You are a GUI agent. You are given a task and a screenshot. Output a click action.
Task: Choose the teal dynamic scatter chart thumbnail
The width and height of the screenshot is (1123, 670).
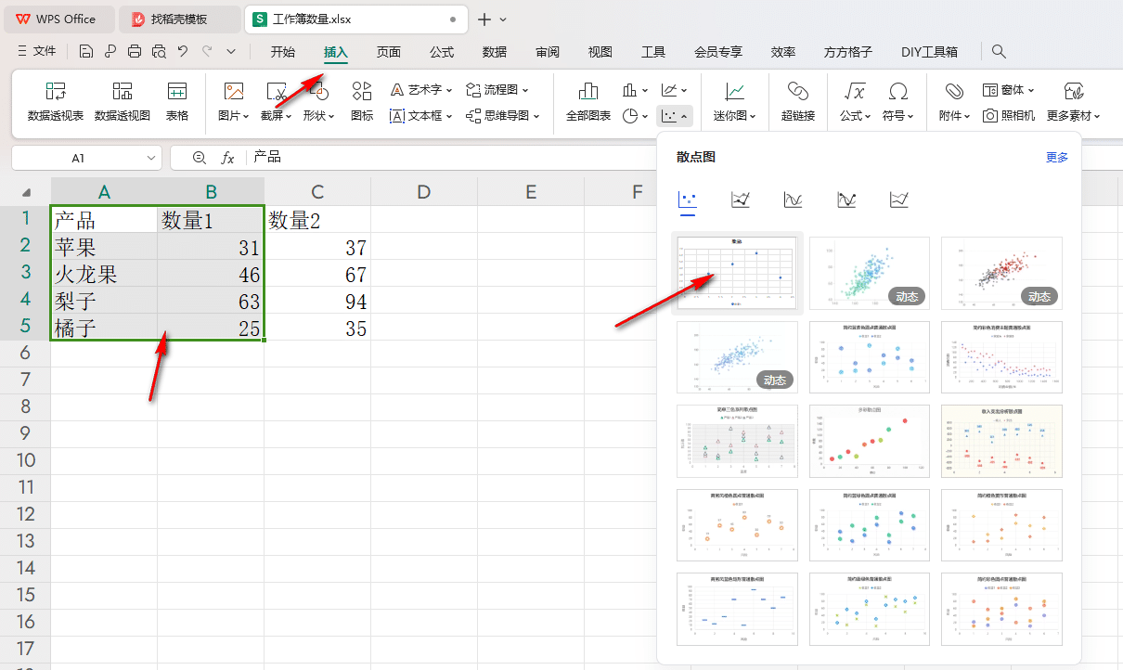pos(869,273)
